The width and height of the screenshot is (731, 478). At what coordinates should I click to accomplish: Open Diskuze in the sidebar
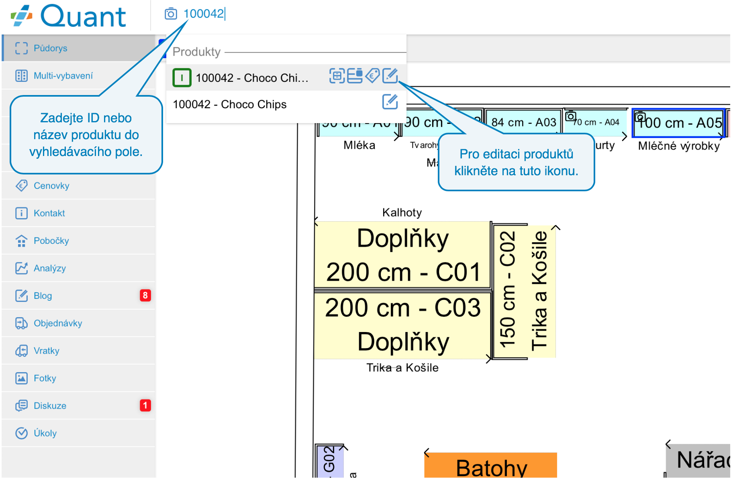[79, 406]
